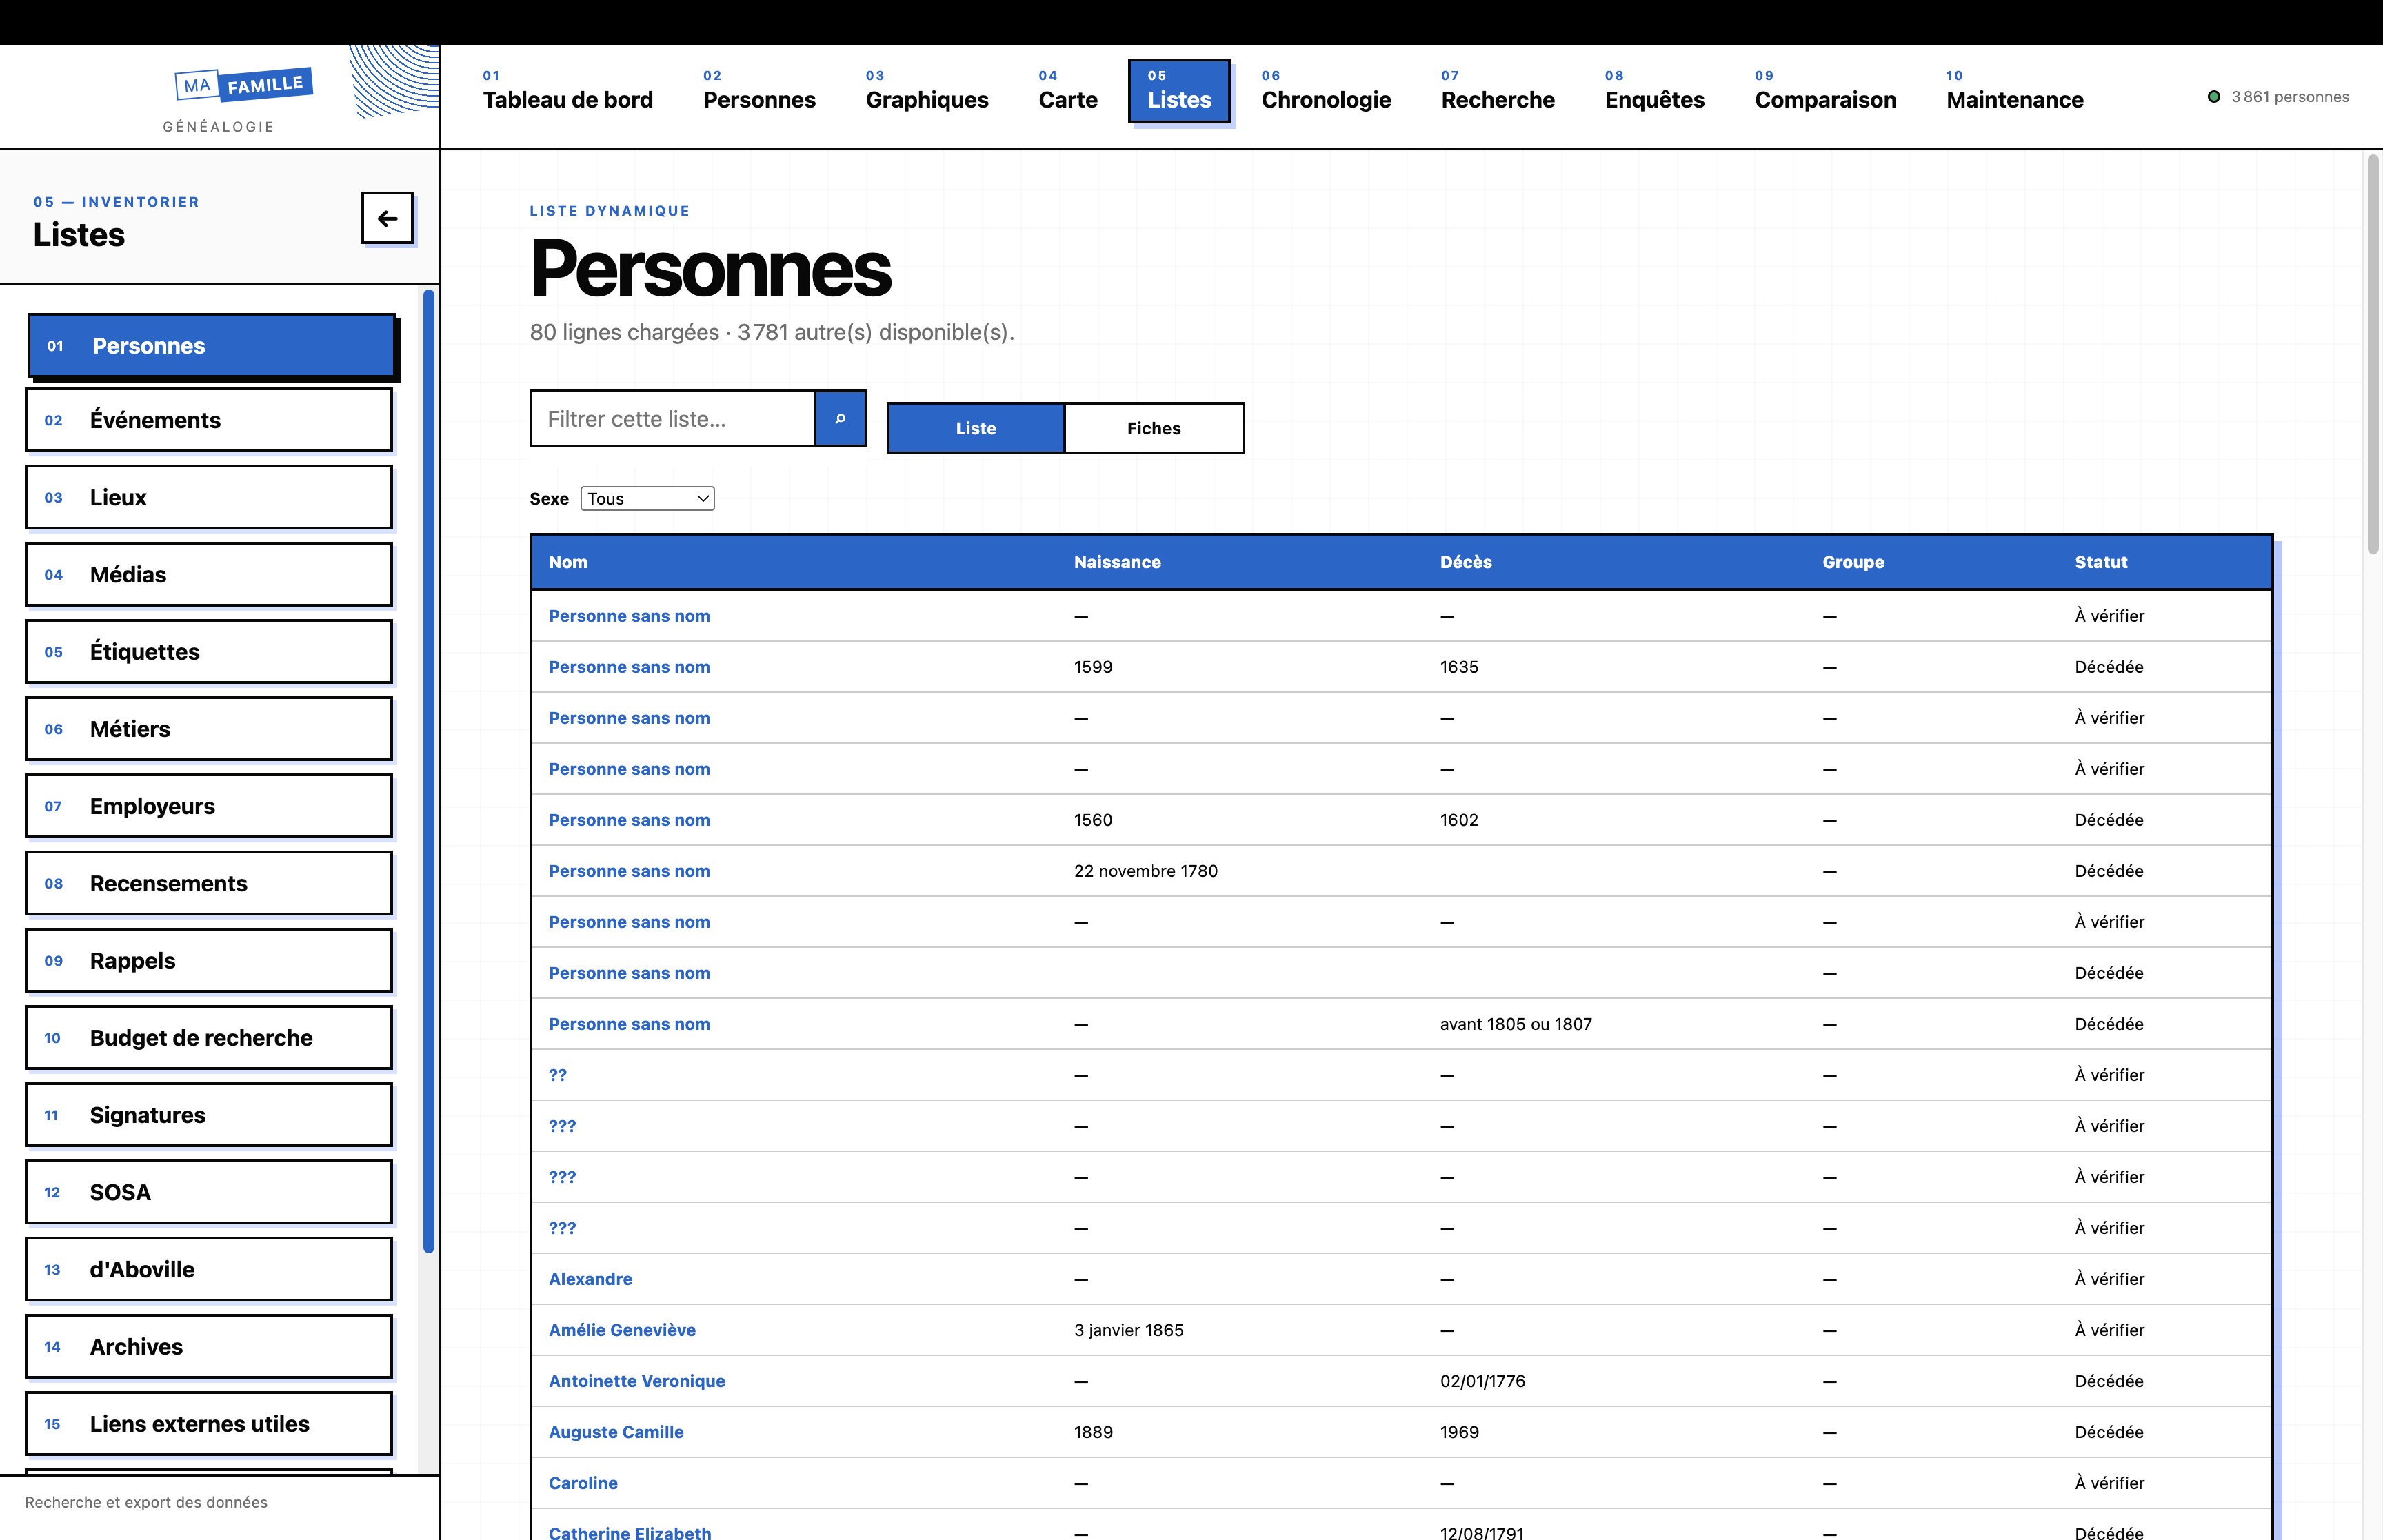Open the Sexe dropdown
This screenshot has height=1540, width=2383.
tap(647, 498)
